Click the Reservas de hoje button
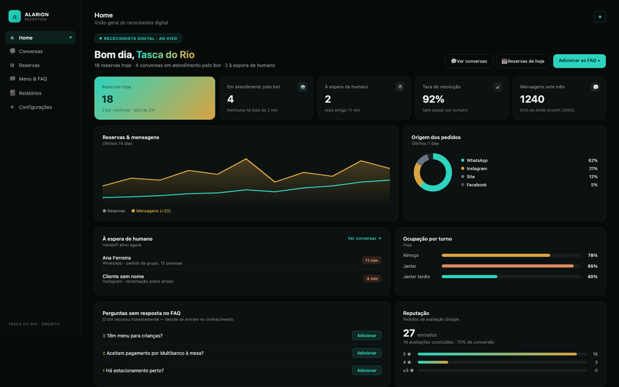This screenshot has height=387, width=619. 523,61
